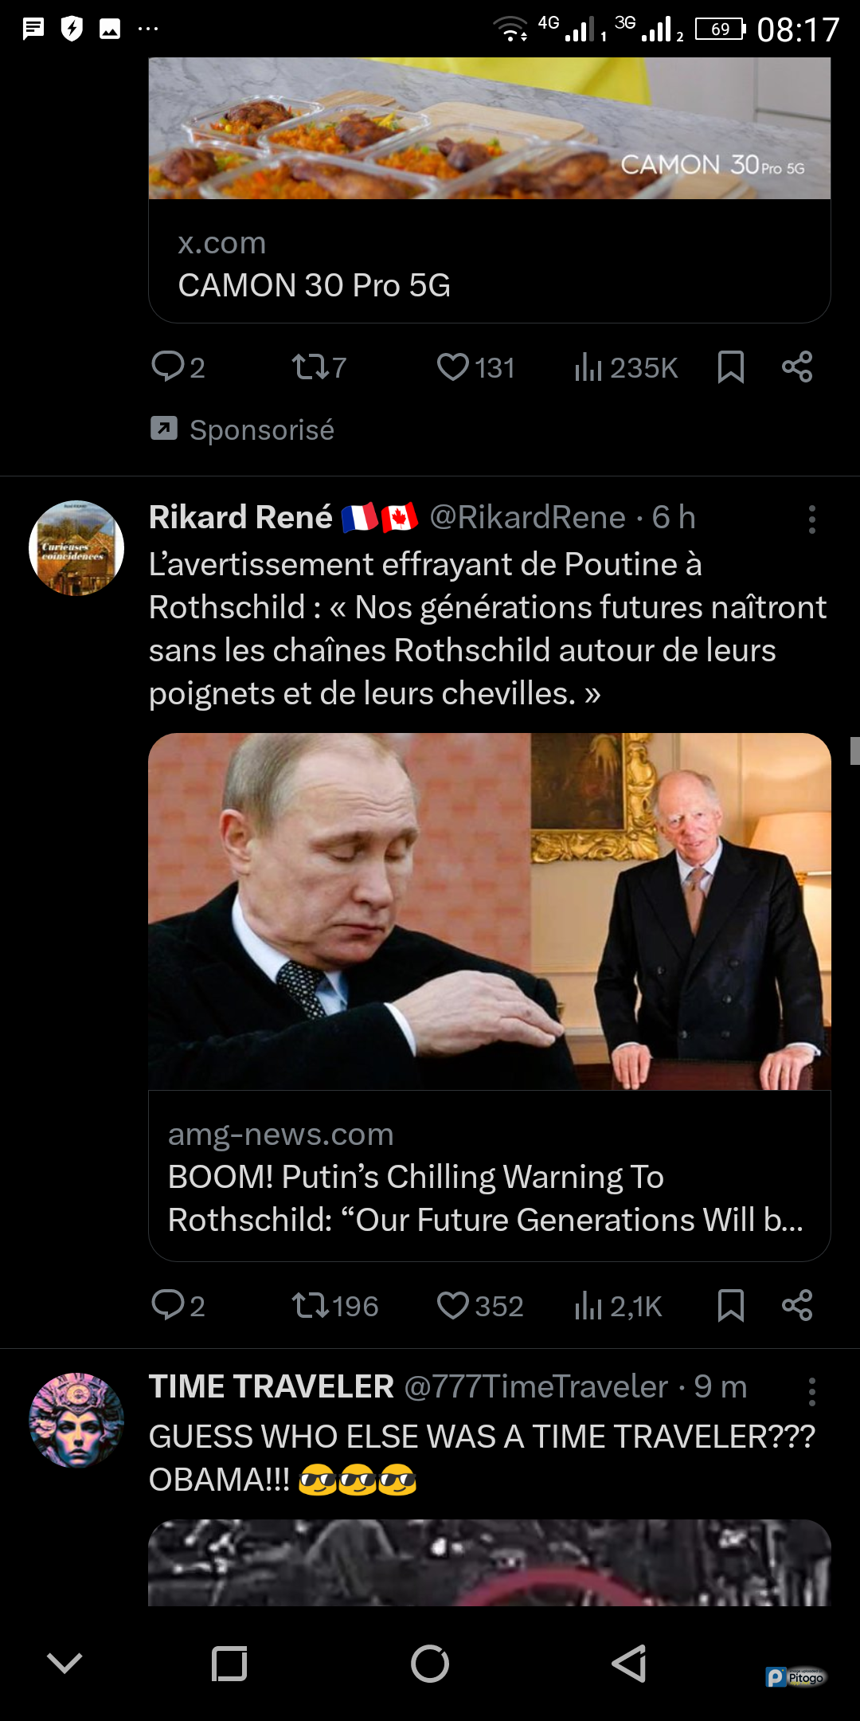Open more options for Rikard René post
860x1721 pixels.
pos(811,519)
